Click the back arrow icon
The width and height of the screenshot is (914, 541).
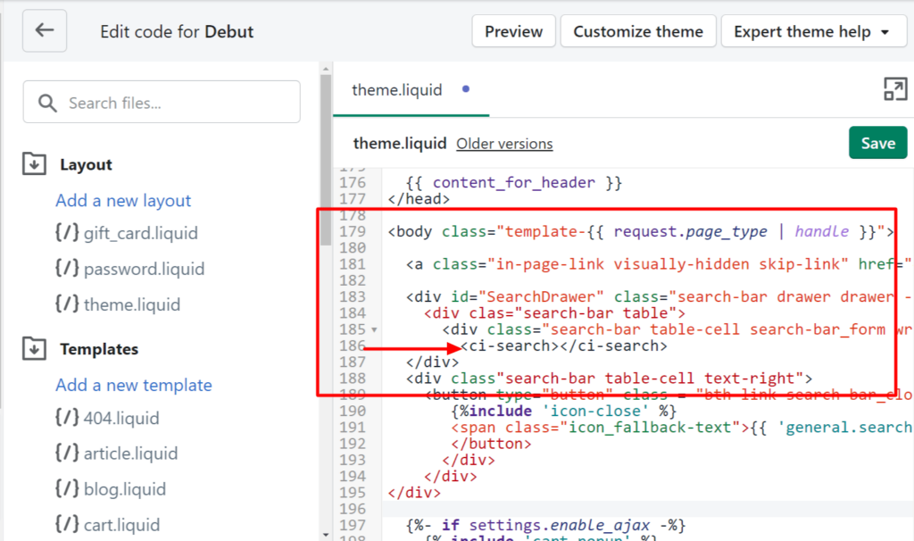(x=45, y=31)
